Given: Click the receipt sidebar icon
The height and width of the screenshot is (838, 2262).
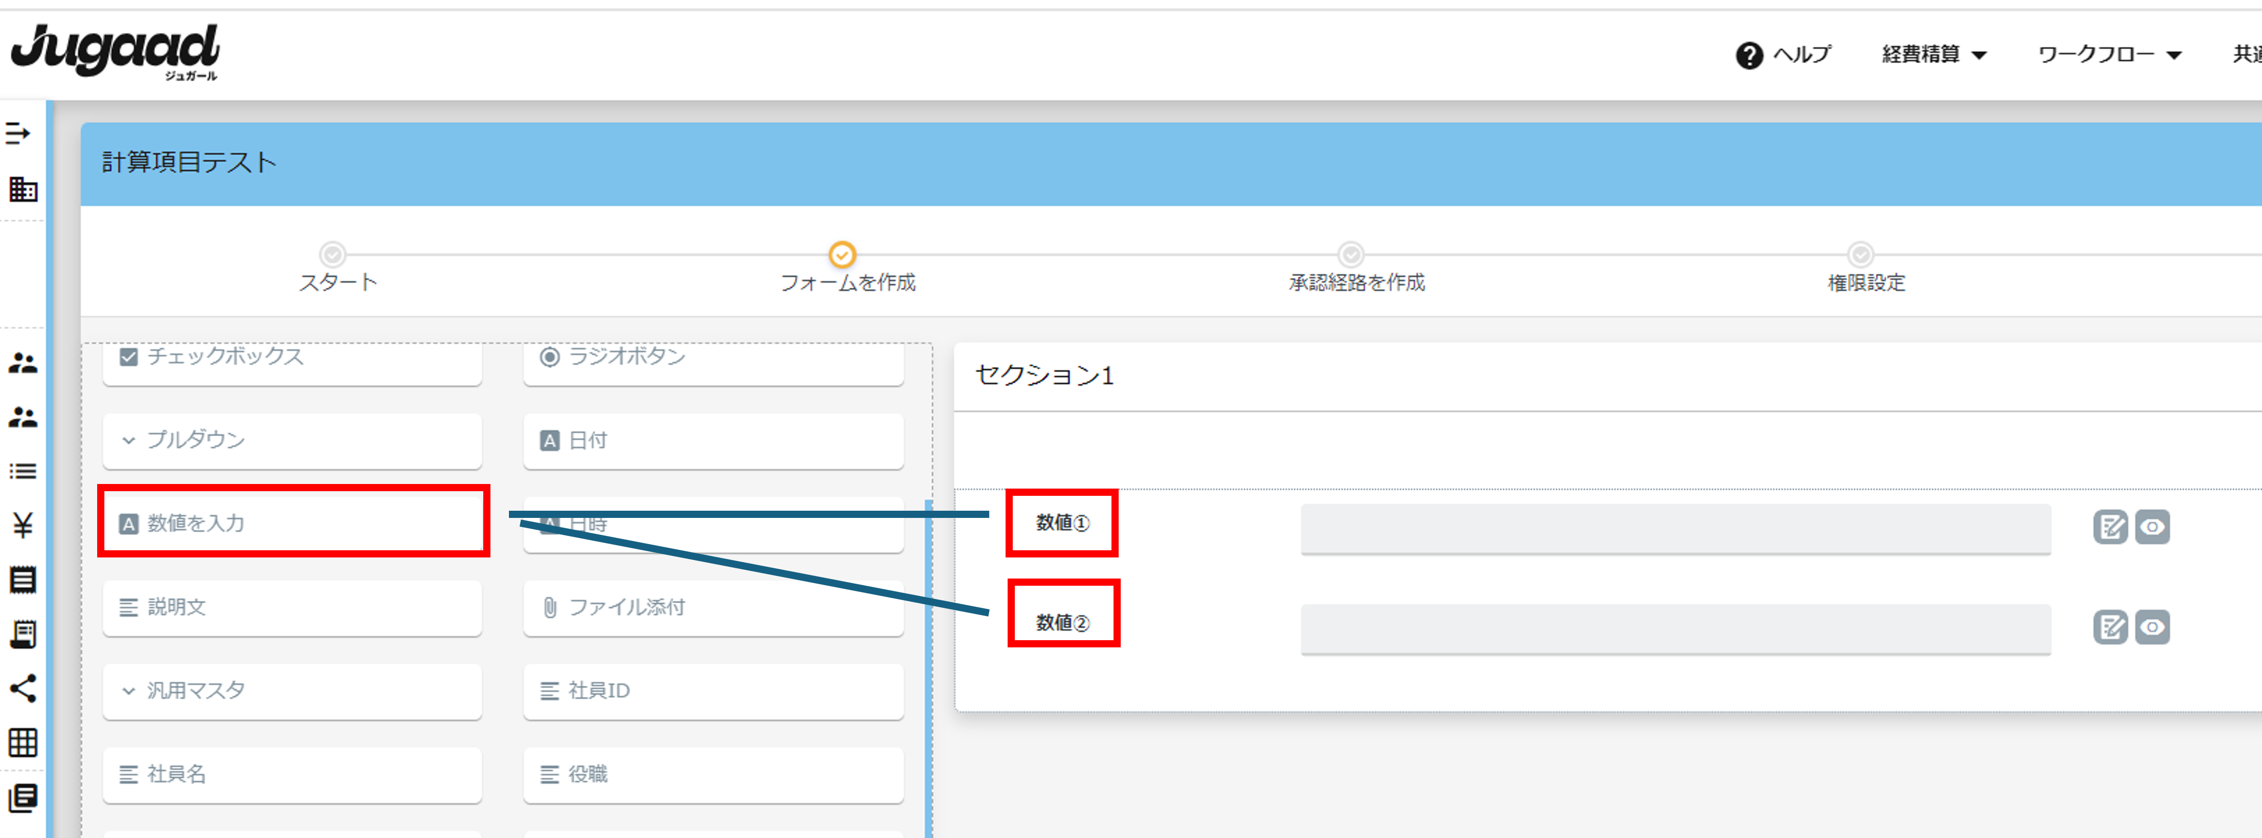Looking at the screenshot, I should point(22,635).
